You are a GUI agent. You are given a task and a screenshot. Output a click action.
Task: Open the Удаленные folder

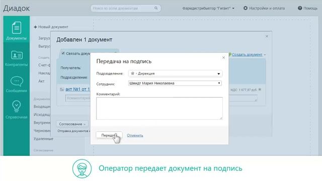tap(43, 139)
